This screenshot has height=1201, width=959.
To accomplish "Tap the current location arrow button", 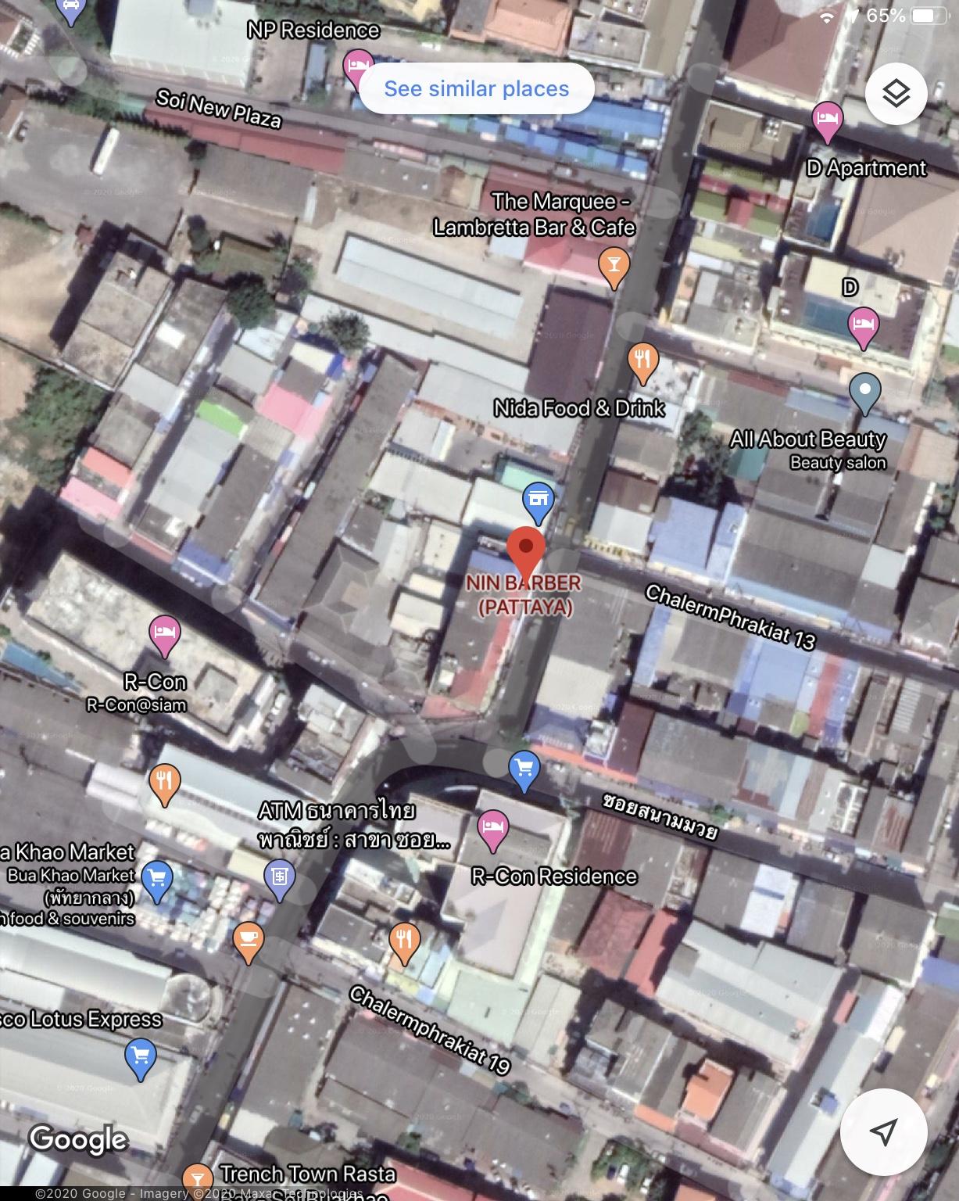I will pyautogui.click(x=883, y=1131).
